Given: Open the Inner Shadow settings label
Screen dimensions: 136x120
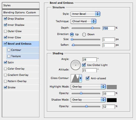Looking at the screenshot, I should tap(16, 25).
